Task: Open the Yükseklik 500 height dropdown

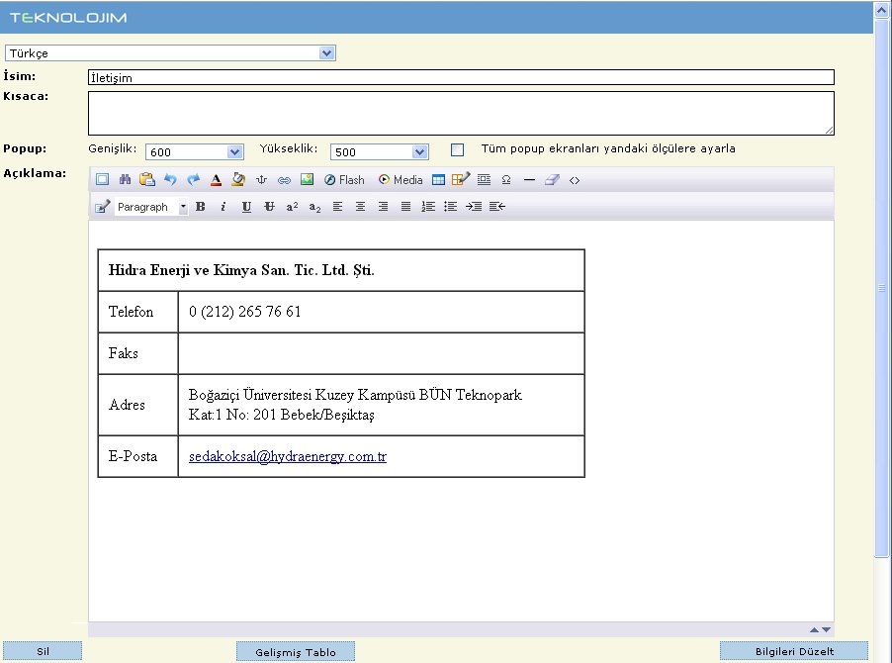Action: [x=380, y=152]
